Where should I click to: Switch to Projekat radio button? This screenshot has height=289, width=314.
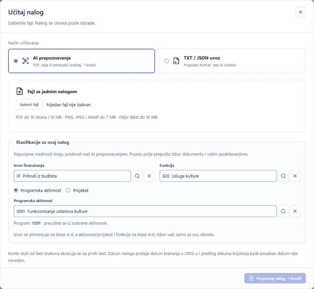[x=68, y=190]
